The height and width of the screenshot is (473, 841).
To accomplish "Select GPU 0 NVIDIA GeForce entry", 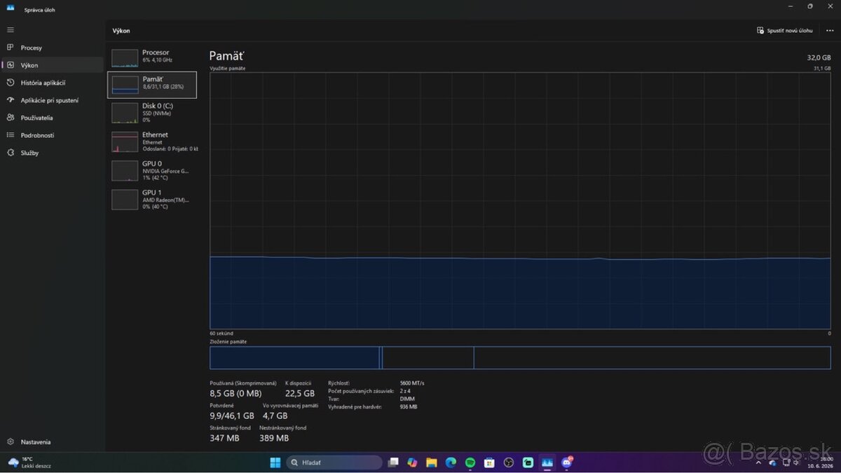I will click(x=152, y=170).
